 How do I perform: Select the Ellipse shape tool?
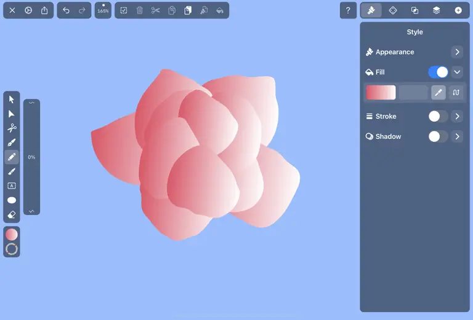coord(12,200)
